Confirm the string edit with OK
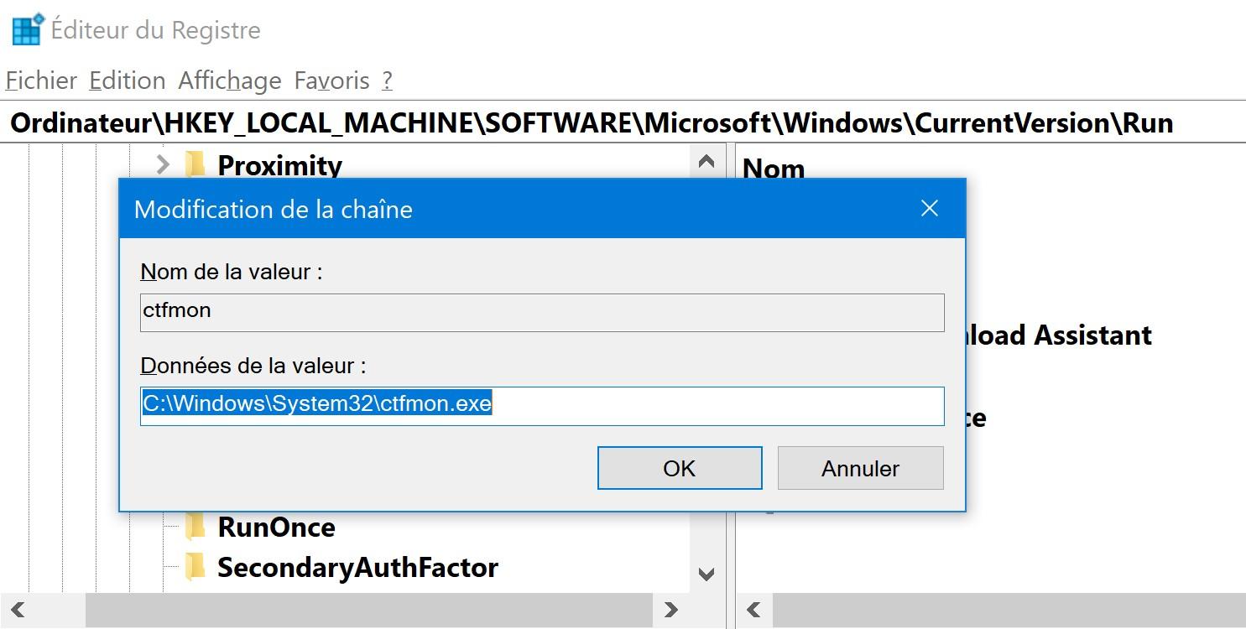This screenshot has height=629, width=1246. click(x=679, y=468)
